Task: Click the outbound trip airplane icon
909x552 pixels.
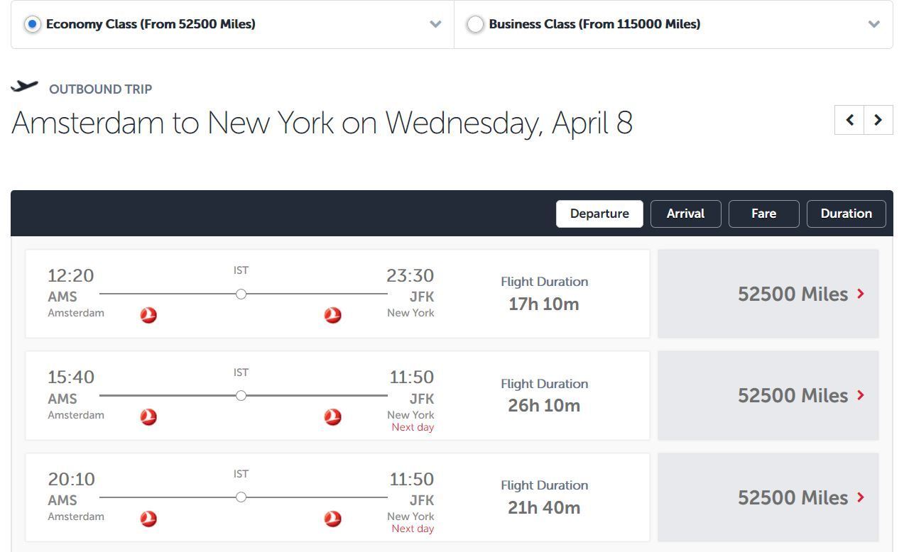Action: (x=25, y=86)
